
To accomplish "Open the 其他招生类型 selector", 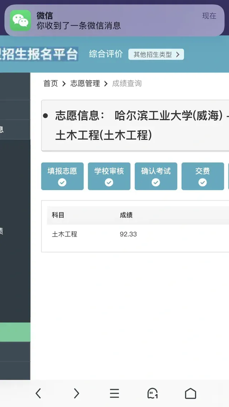I will 156,54.
